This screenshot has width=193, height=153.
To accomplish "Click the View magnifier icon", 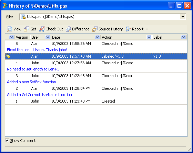I will [x=10, y=29].
